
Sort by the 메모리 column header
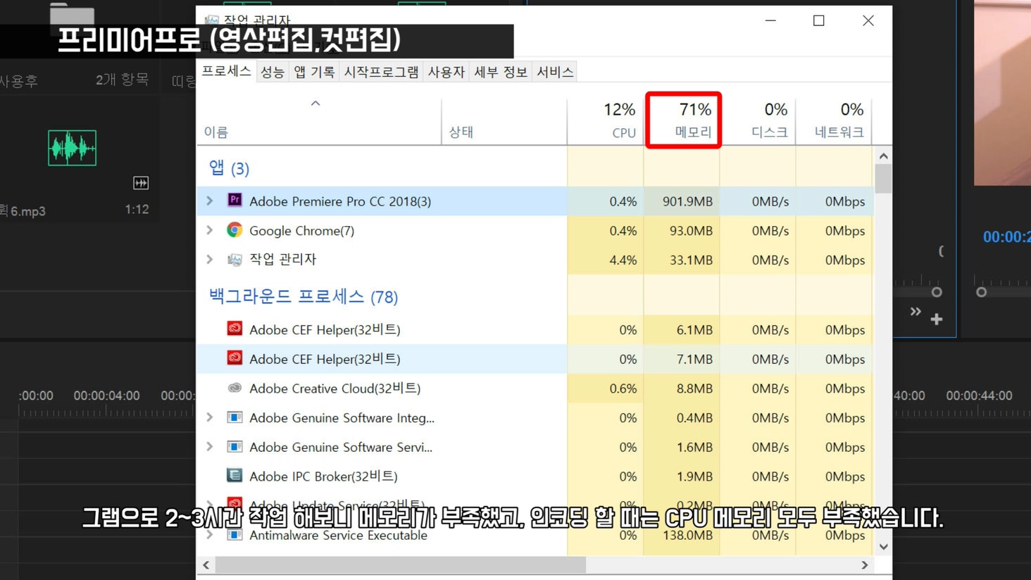[683, 120]
